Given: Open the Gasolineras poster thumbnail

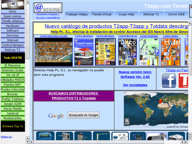Looking at the screenshot, I should pos(84,52).
